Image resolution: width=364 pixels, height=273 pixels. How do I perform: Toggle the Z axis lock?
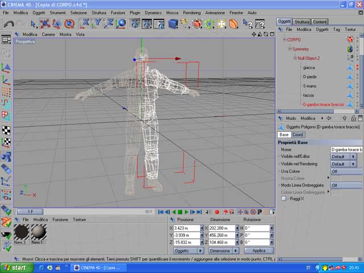[109, 24]
